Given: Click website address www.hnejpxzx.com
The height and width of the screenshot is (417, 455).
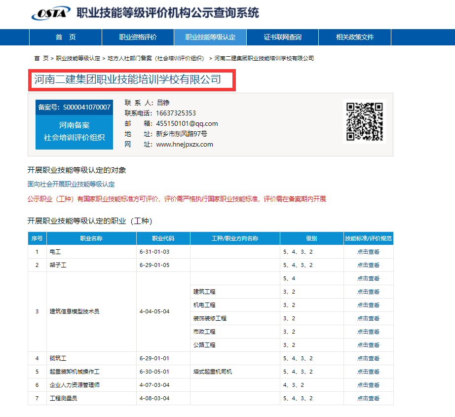Looking at the screenshot, I should pyautogui.click(x=185, y=144).
